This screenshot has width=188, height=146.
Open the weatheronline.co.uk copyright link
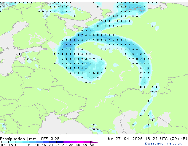tap(163, 143)
